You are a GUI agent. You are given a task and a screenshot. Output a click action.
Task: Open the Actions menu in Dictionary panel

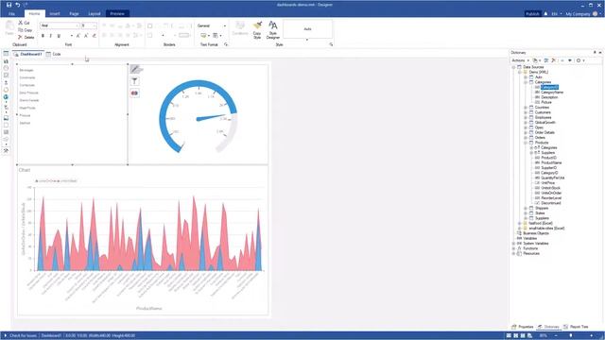tap(520, 60)
